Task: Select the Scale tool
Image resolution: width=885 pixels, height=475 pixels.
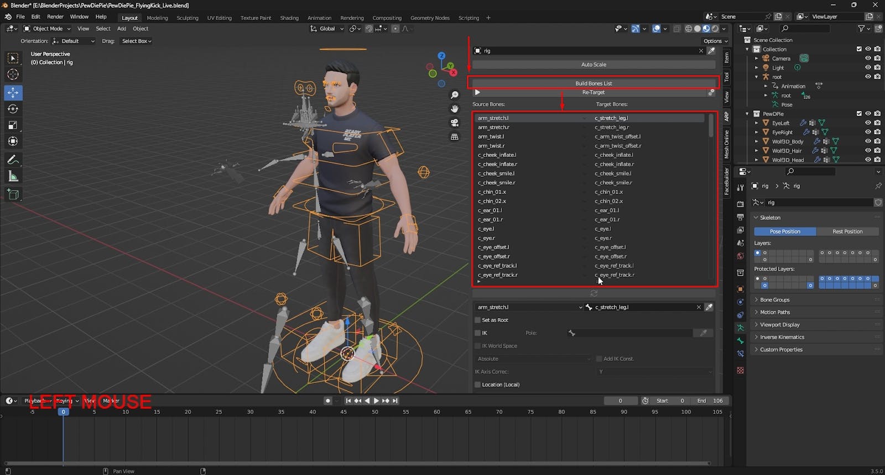Action: click(13, 125)
